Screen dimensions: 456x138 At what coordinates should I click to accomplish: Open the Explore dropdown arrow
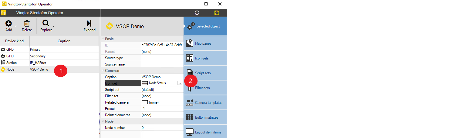coord(54,26)
